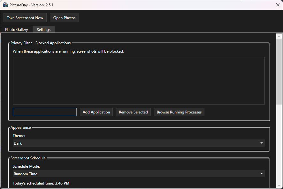Screen dimensions: 283x189
Task: Click the vertical scrollbar thumb
Action: (x=279, y=71)
